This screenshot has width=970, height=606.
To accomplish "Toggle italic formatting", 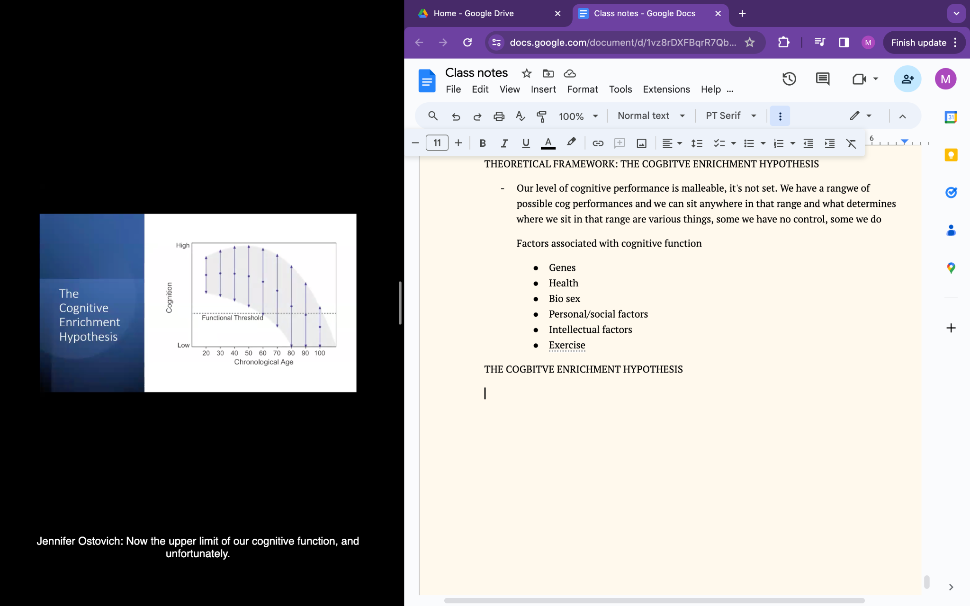I will point(504,143).
